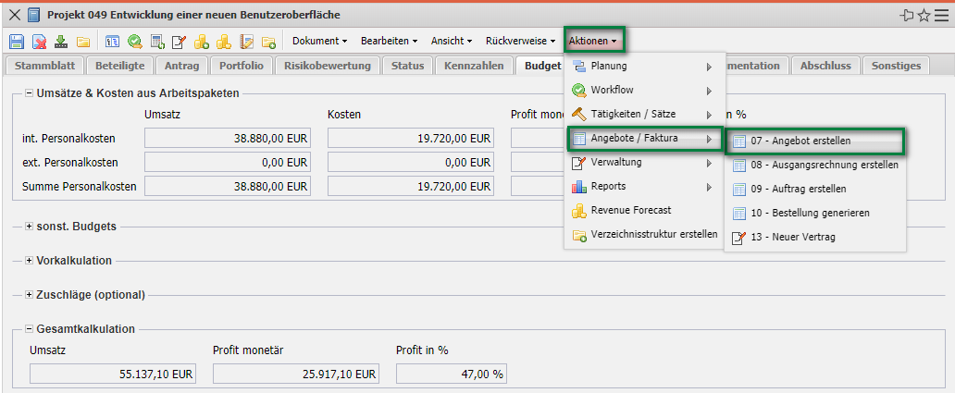This screenshot has height=393, width=955.
Task: Click the Profit in % field 47,00 %
Action: [452, 375]
